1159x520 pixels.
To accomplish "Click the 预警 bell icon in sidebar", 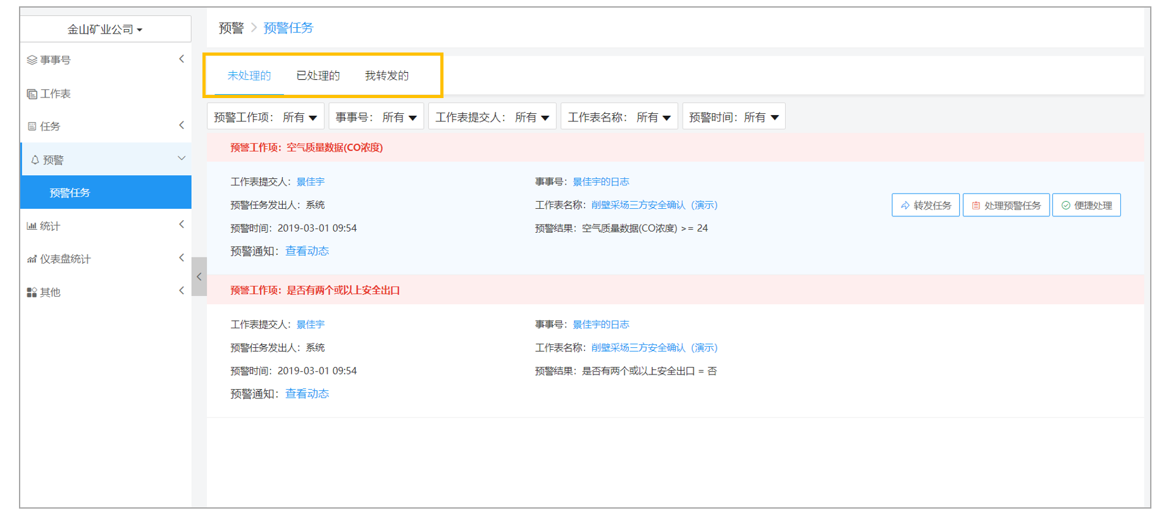I will (x=35, y=160).
